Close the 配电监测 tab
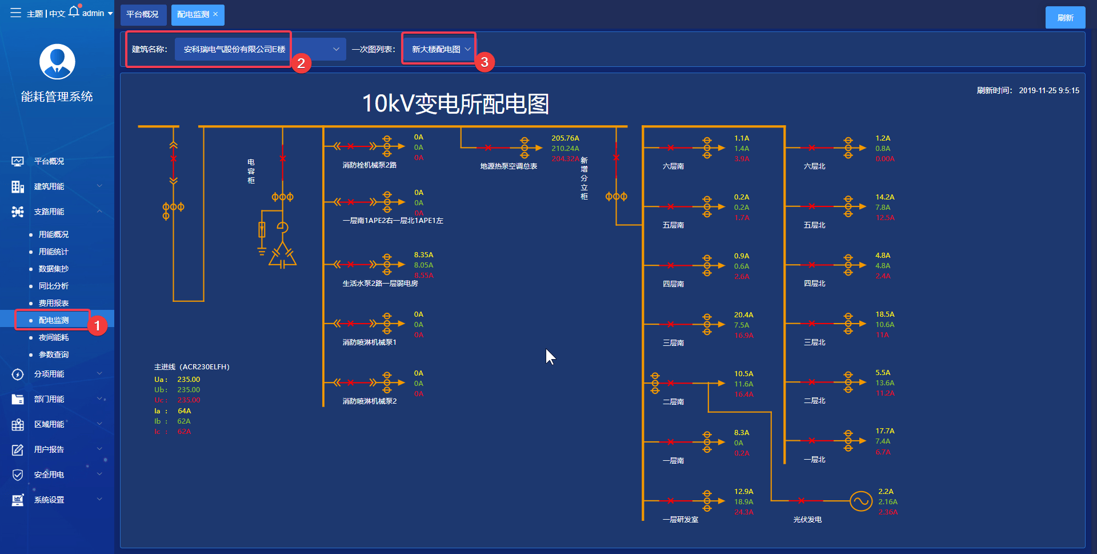Viewport: 1097px width, 554px height. (x=215, y=14)
